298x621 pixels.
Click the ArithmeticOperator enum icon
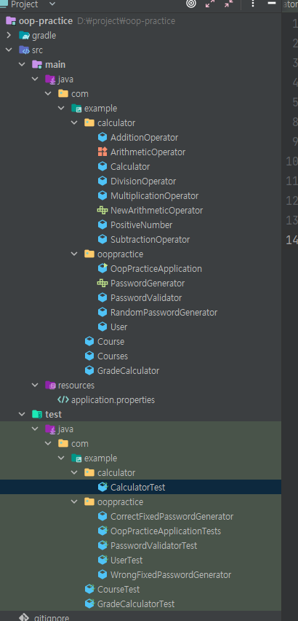point(102,152)
